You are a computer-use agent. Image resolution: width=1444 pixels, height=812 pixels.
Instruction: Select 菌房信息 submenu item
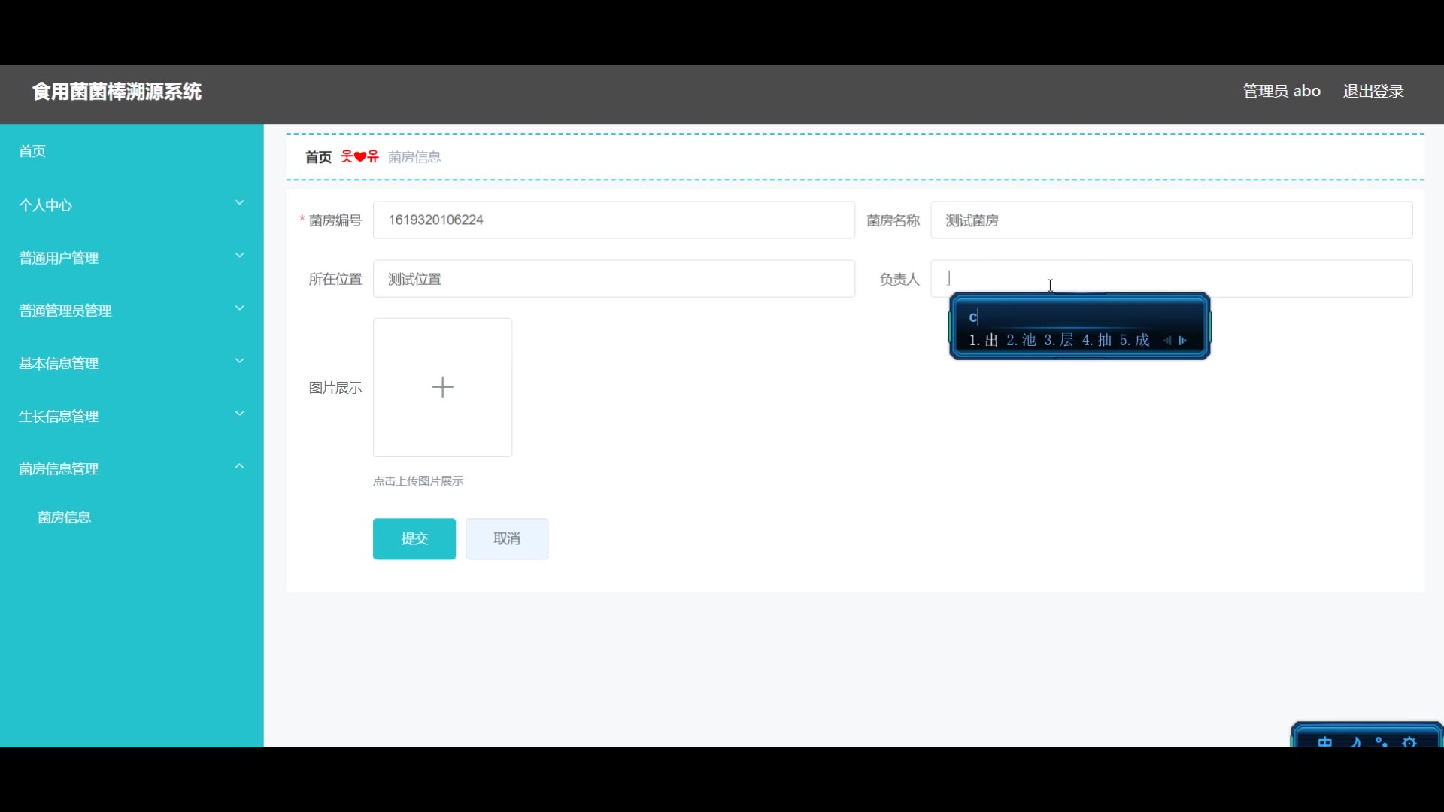click(65, 517)
